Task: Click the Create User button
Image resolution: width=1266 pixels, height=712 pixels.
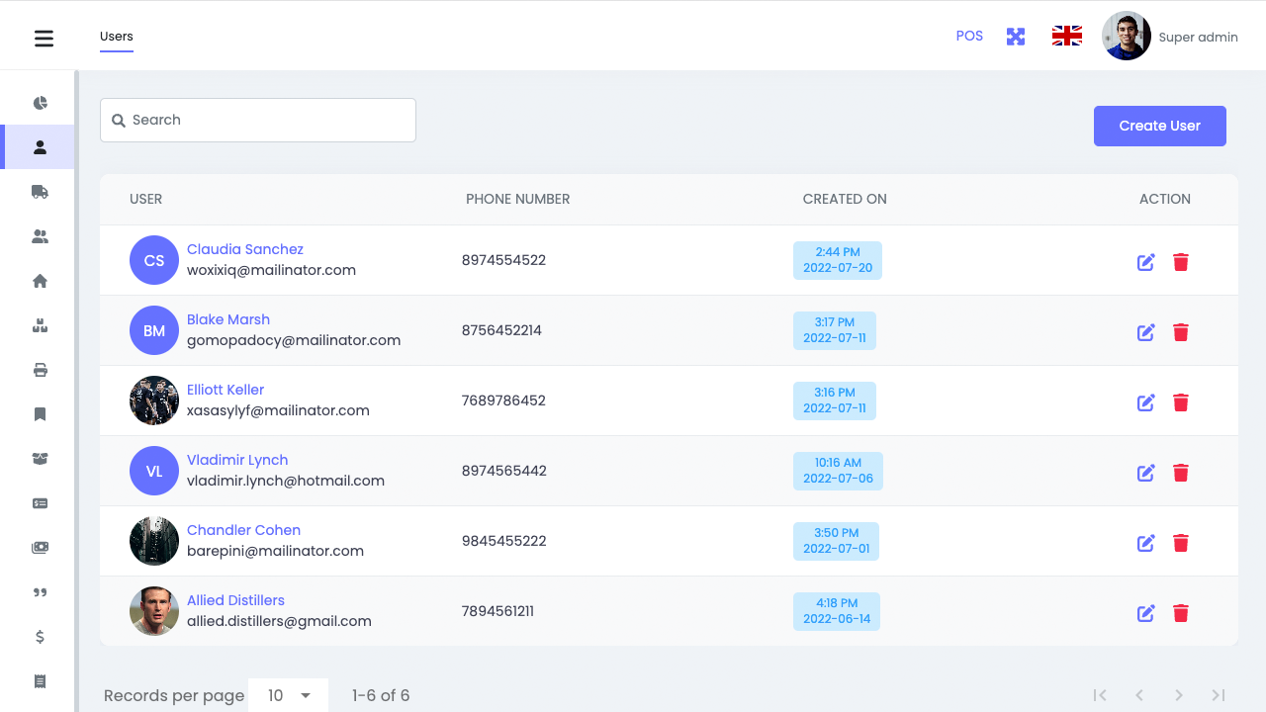Action: tap(1159, 126)
